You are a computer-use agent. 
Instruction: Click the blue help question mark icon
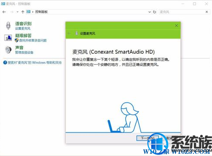pos(5,62)
